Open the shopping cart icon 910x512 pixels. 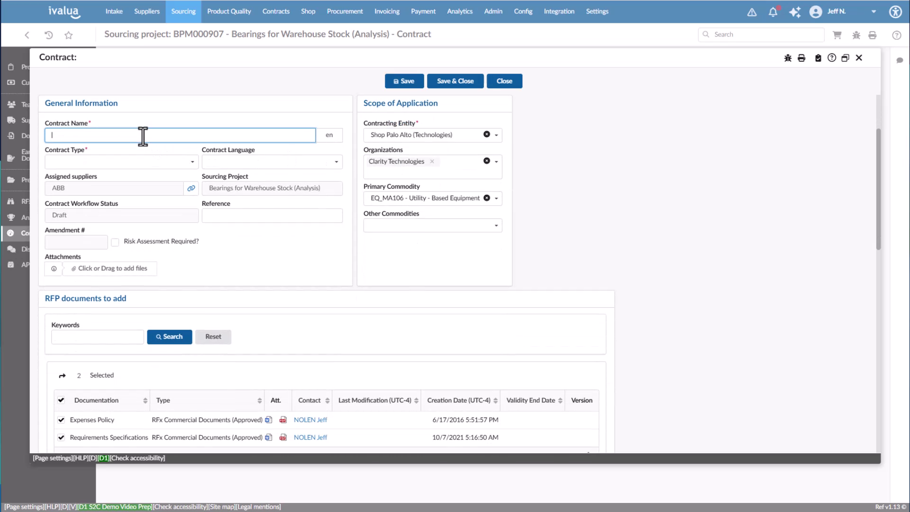pyautogui.click(x=837, y=35)
